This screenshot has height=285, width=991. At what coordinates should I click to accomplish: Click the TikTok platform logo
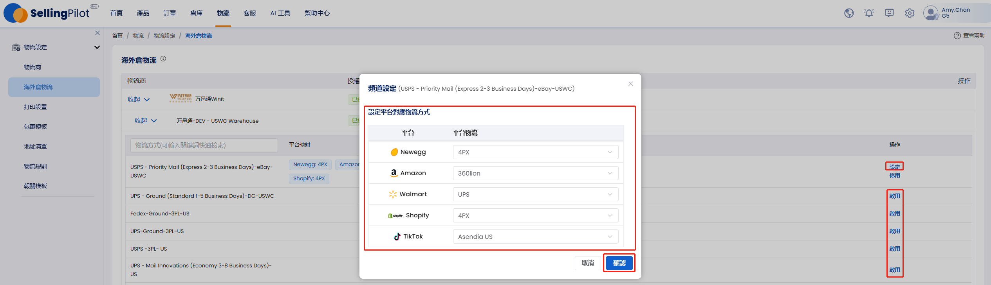(397, 237)
